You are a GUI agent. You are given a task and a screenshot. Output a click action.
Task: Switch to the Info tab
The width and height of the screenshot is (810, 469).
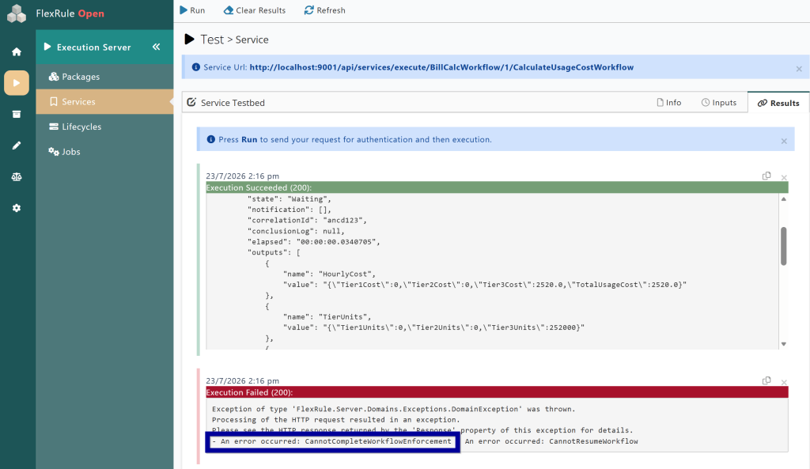[669, 102]
